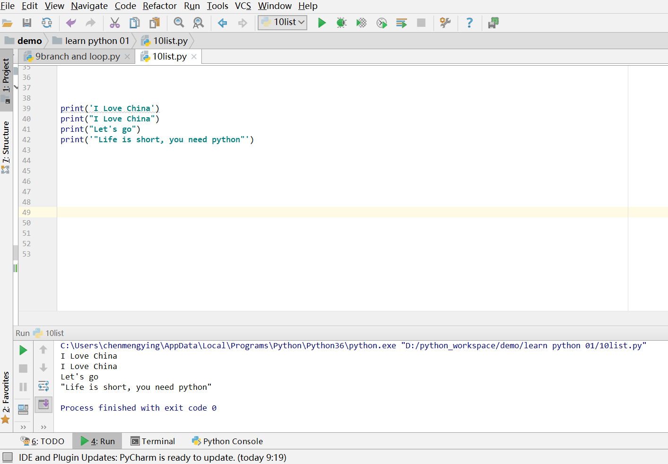Image resolution: width=668 pixels, height=464 pixels.
Task: Click the gray Stop square in toolbar
Action: tap(421, 23)
